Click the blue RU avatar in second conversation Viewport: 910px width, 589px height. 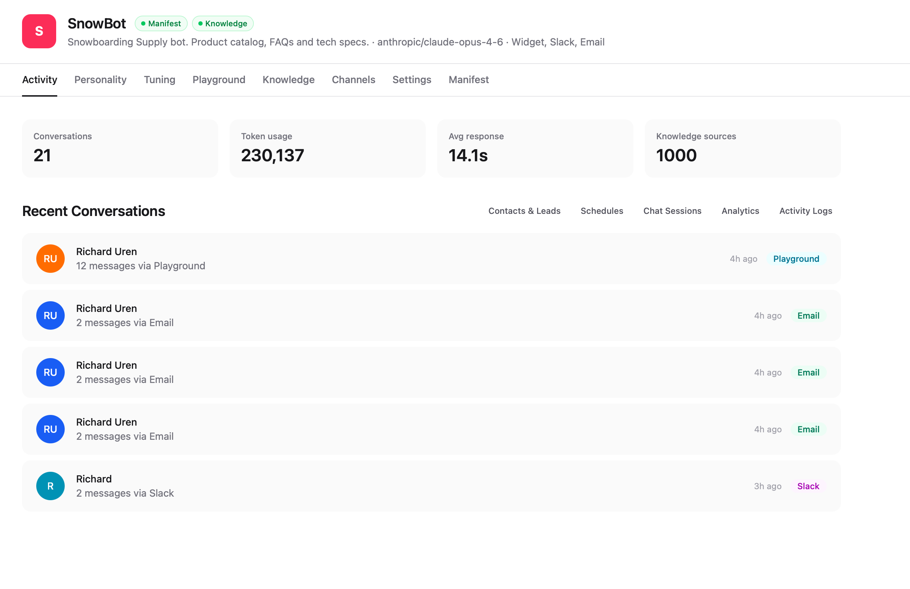click(50, 315)
